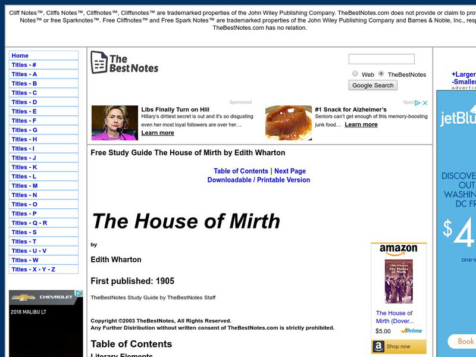Select Titles - J in sidebar
The width and height of the screenshot is (476, 357).
(43, 158)
